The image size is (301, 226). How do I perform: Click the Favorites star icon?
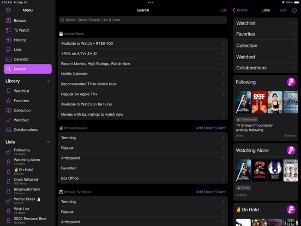8,100
